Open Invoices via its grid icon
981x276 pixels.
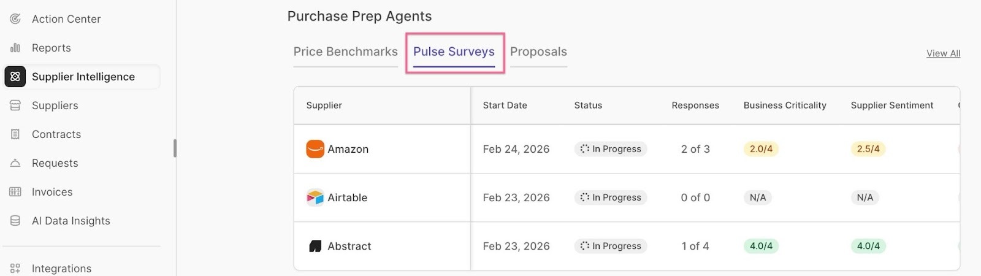pyautogui.click(x=15, y=192)
